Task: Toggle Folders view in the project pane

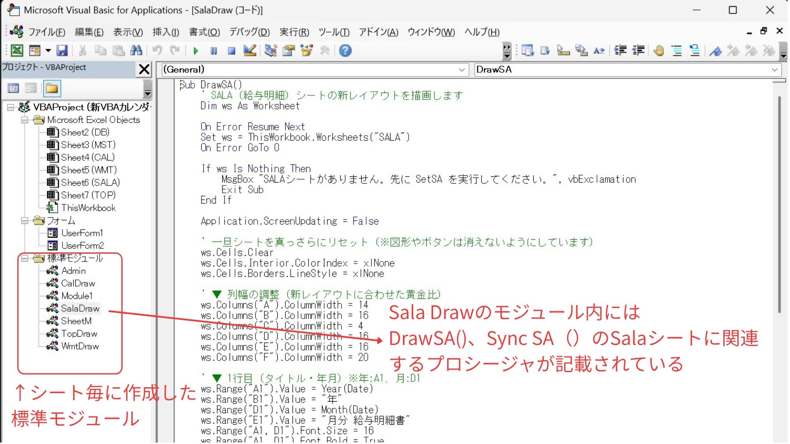Action: 52,88
